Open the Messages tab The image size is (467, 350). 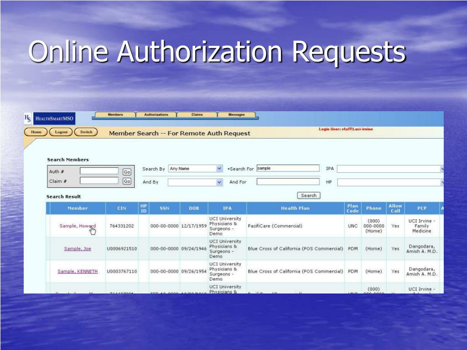point(237,114)
